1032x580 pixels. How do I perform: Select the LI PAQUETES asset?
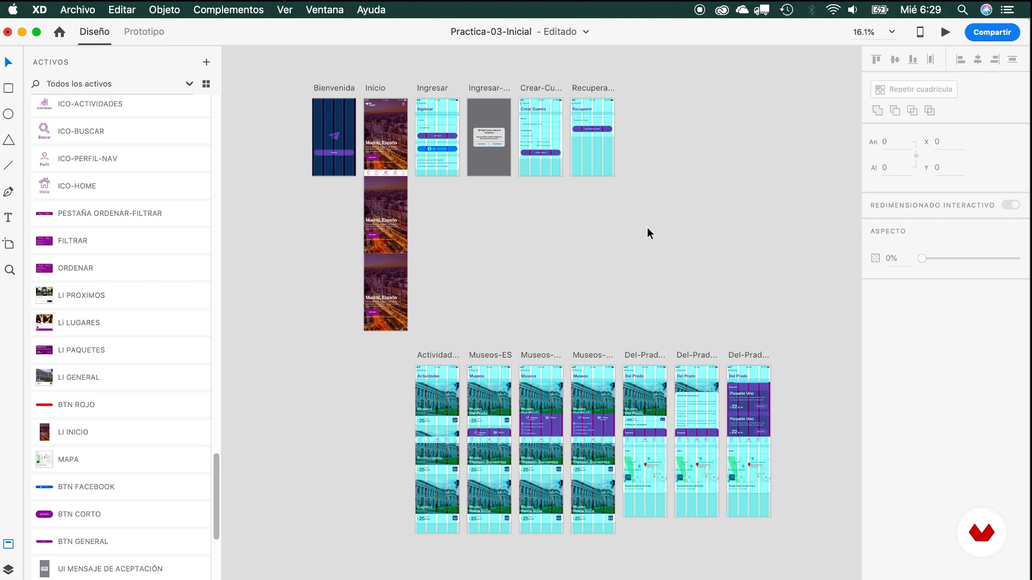121,350
